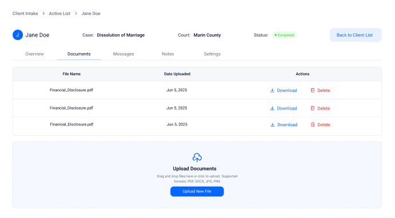
Task: Click Jun 5, 2025 date in first row
Action: 177,90
